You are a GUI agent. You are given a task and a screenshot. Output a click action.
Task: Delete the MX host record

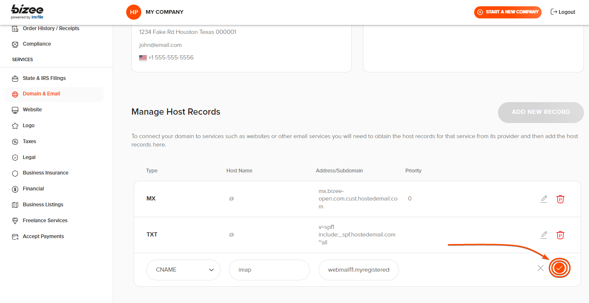560,199
